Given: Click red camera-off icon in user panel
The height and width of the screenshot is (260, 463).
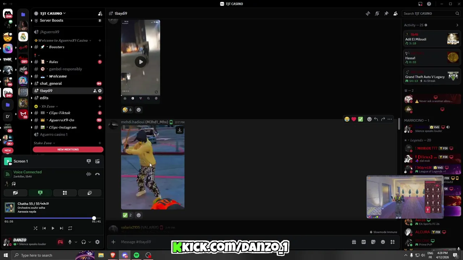Looking at the screenshot, I should pos(60,242).
